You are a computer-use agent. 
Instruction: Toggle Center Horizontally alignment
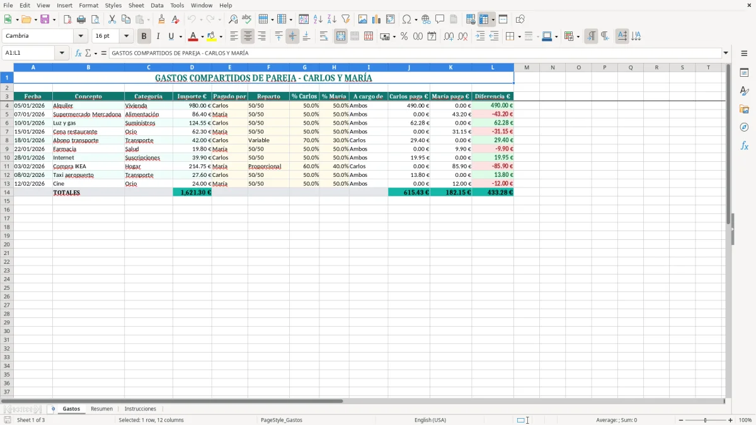pyautogui.click(x=248, y=37)
